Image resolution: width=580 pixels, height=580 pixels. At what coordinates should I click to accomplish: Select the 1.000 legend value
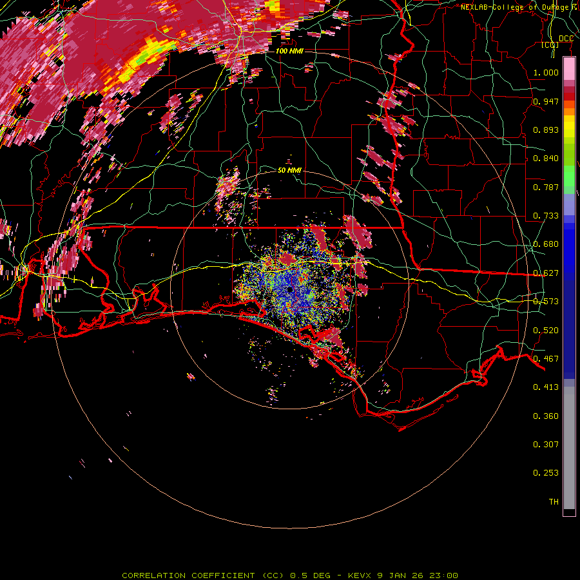(546, 72)
